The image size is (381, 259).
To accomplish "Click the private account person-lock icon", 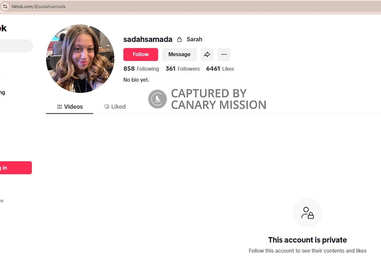I will tap(308, 213).
